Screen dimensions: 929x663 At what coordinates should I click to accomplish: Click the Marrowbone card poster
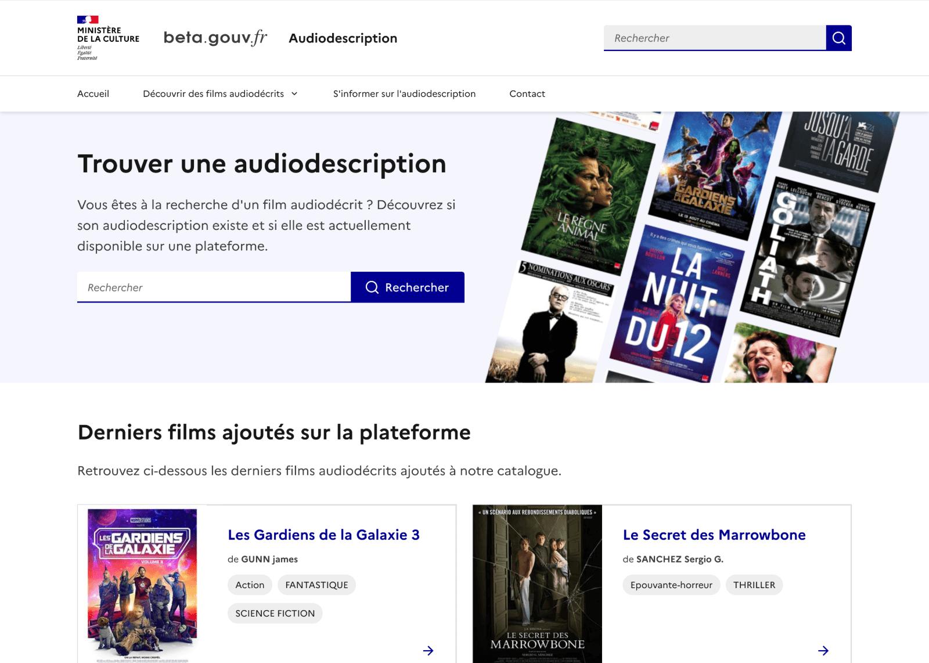(537, 584)
